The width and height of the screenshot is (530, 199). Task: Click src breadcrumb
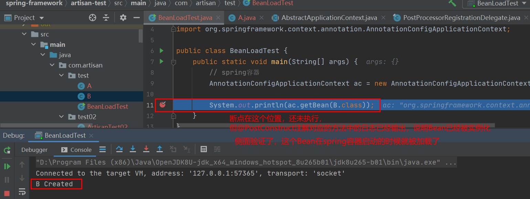[x=118, y=3]
